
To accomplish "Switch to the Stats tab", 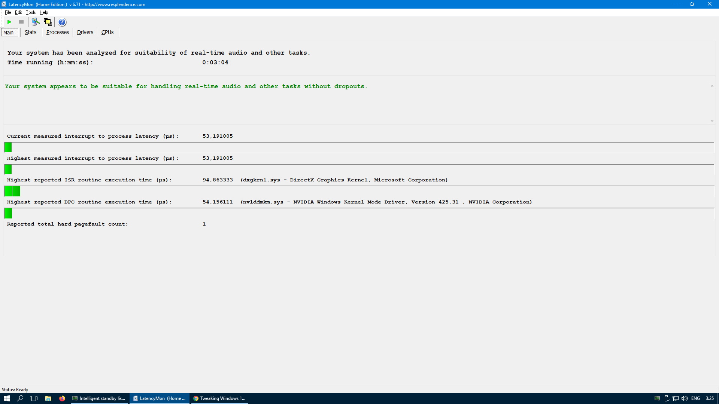I will pyautogui.click(x=30, y=32).
